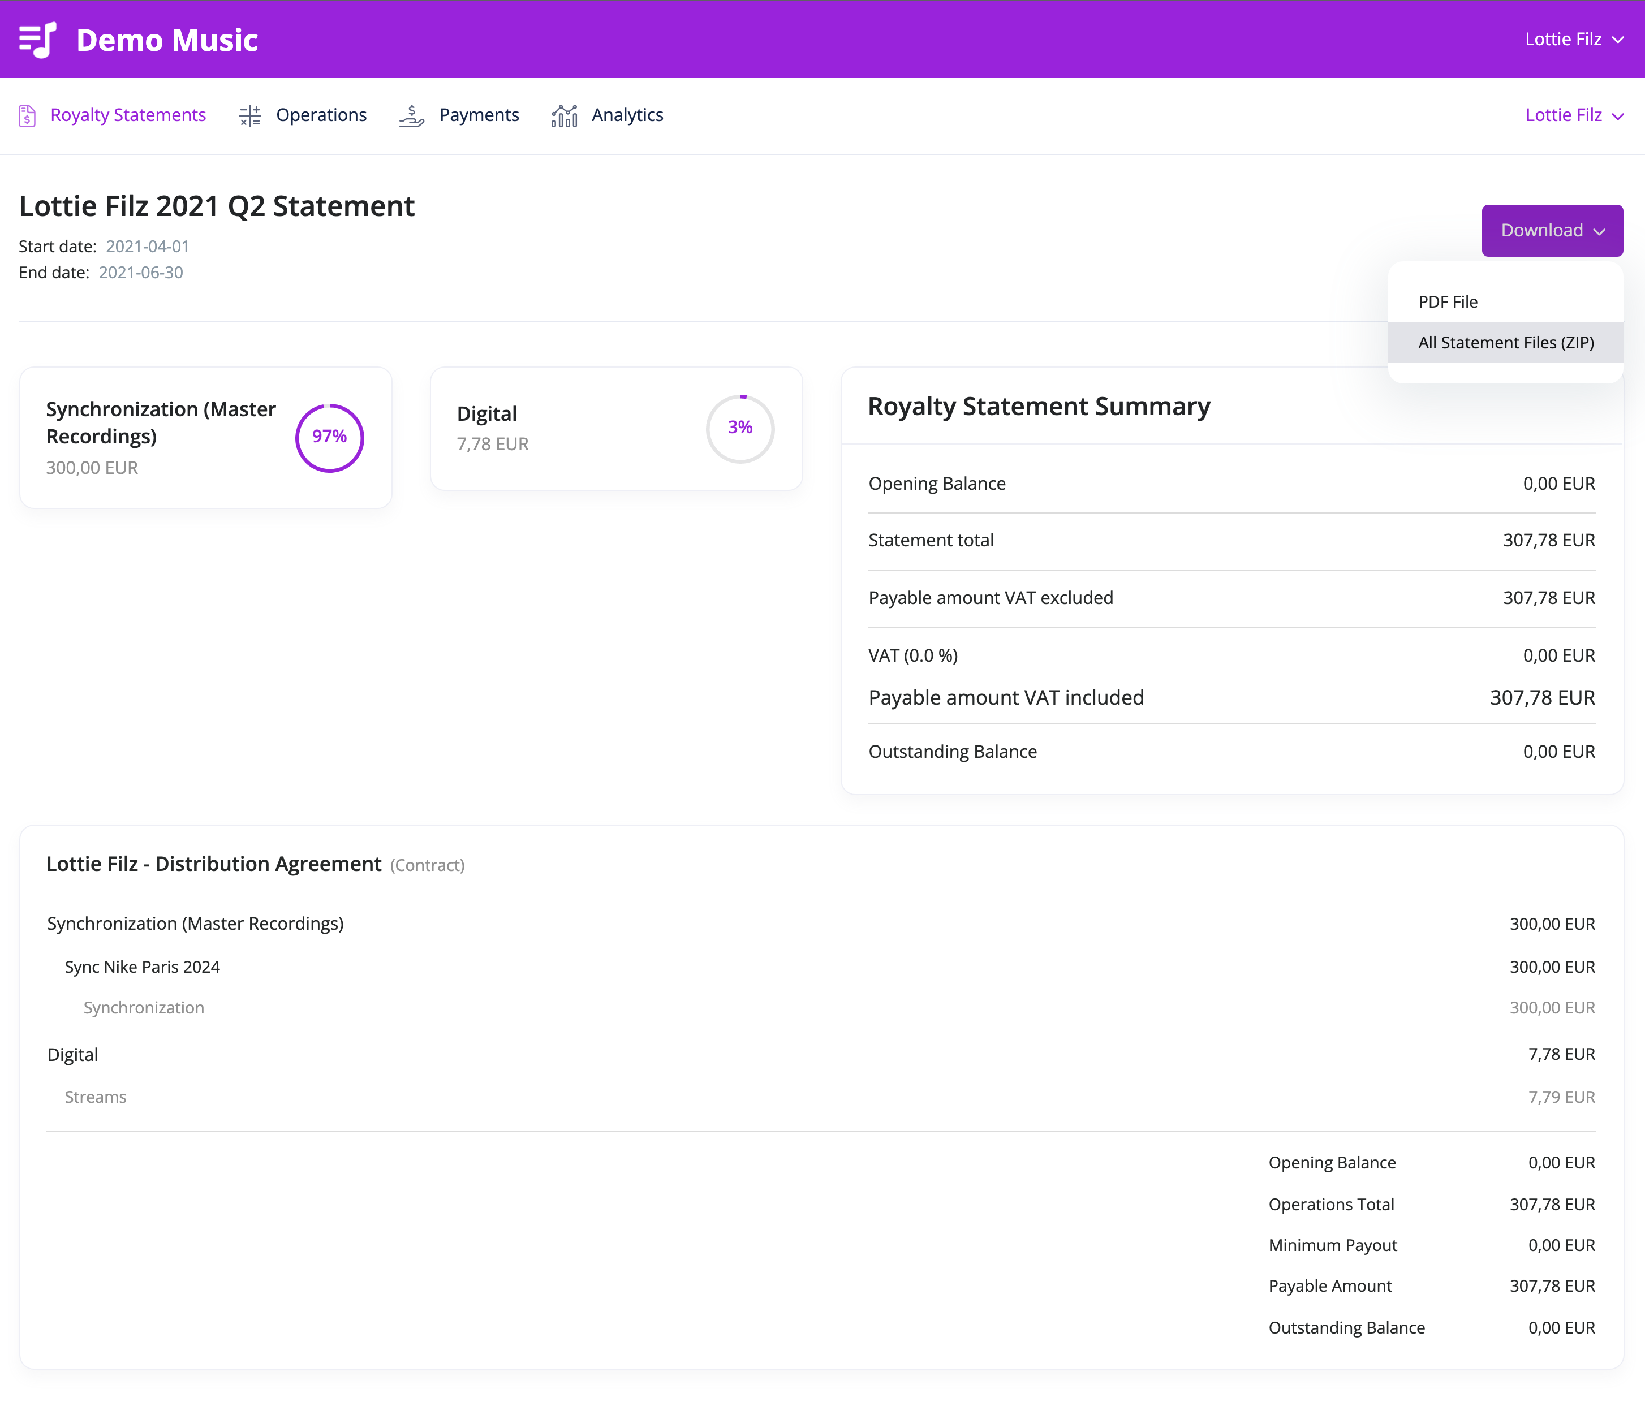Click the Demo Music header title
This screenshot has height=1415, width=1645.
(x=167, y=40)
